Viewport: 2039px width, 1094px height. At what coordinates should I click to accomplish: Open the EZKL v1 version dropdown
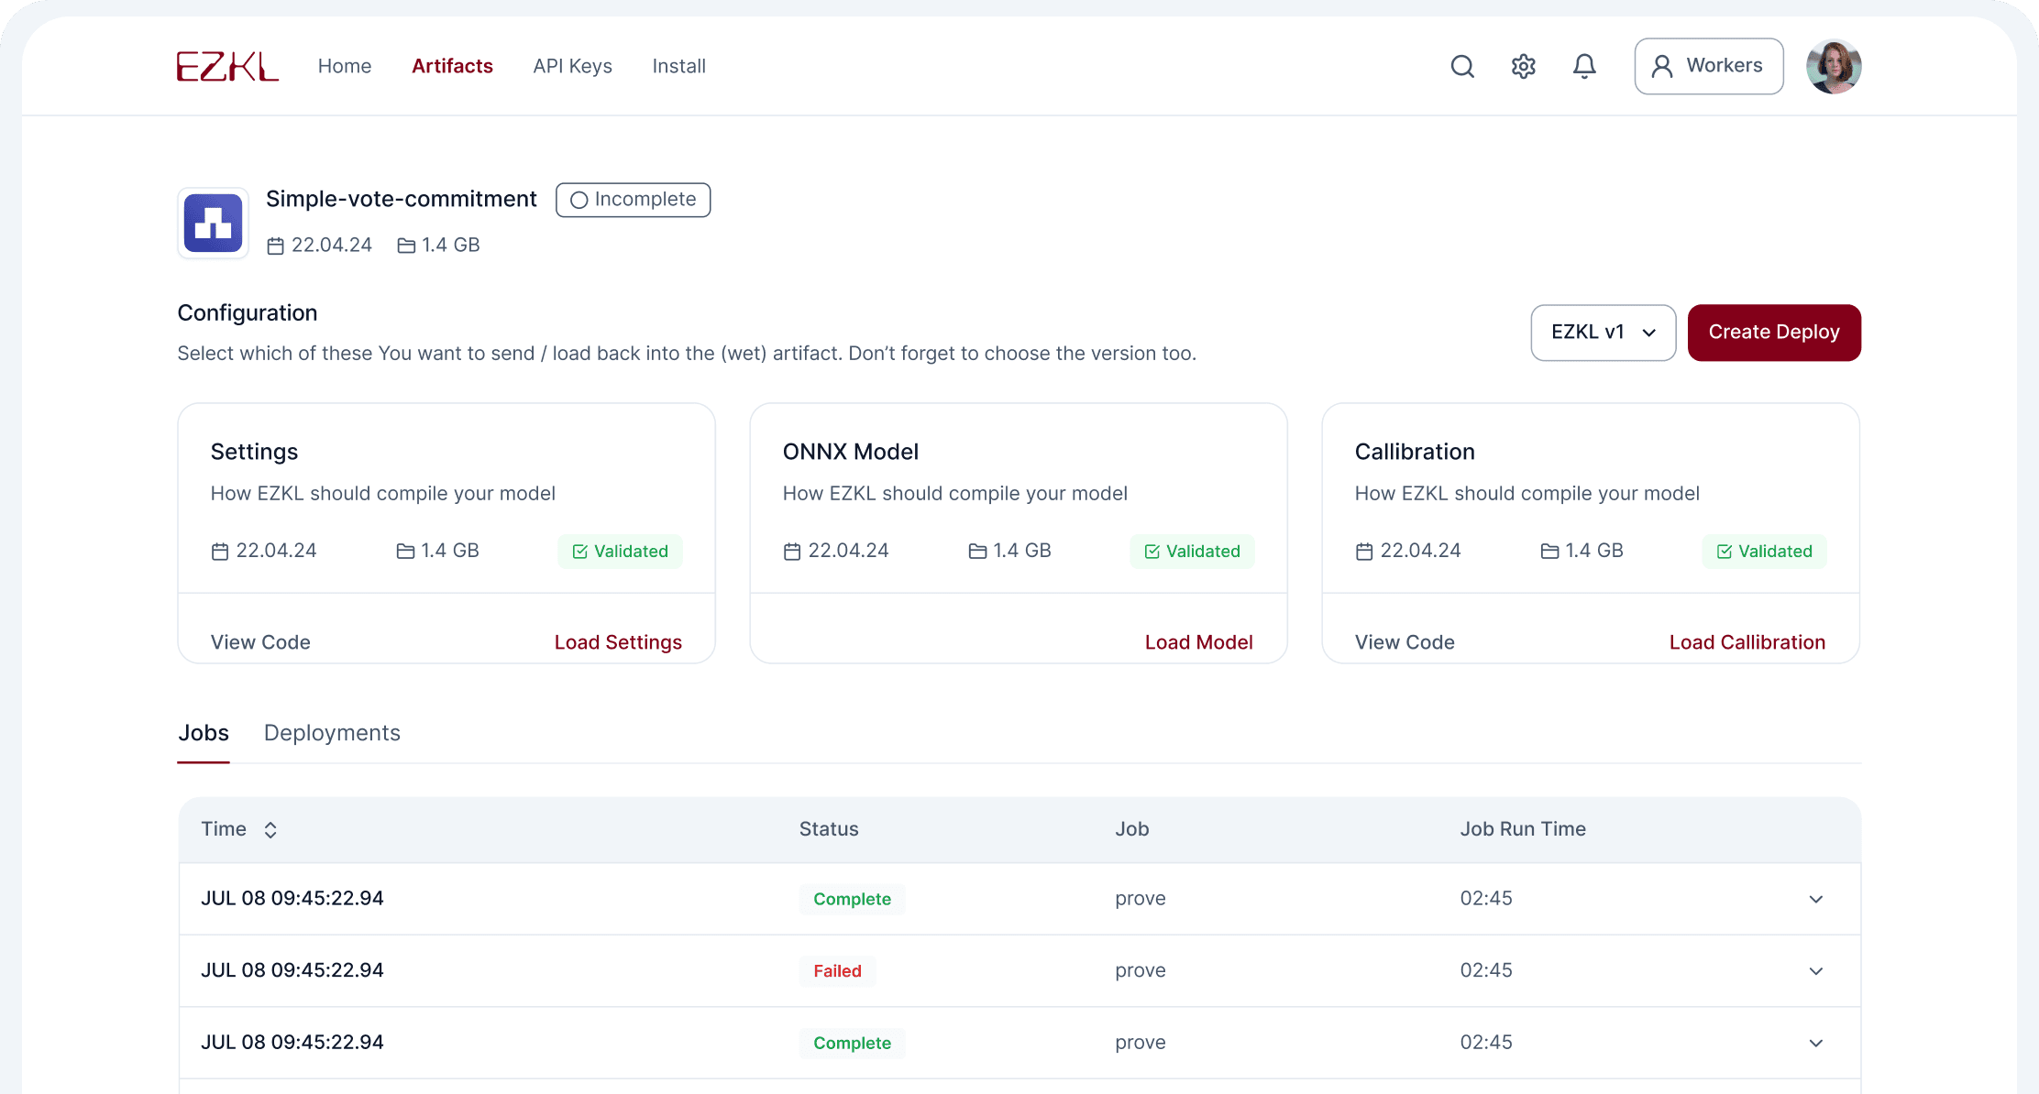[1604, 333]
